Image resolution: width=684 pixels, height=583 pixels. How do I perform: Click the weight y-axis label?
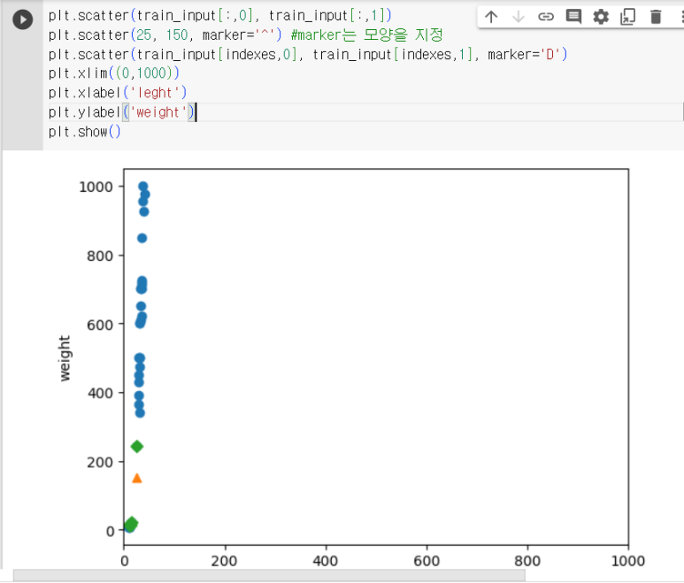tap(65, 358)
